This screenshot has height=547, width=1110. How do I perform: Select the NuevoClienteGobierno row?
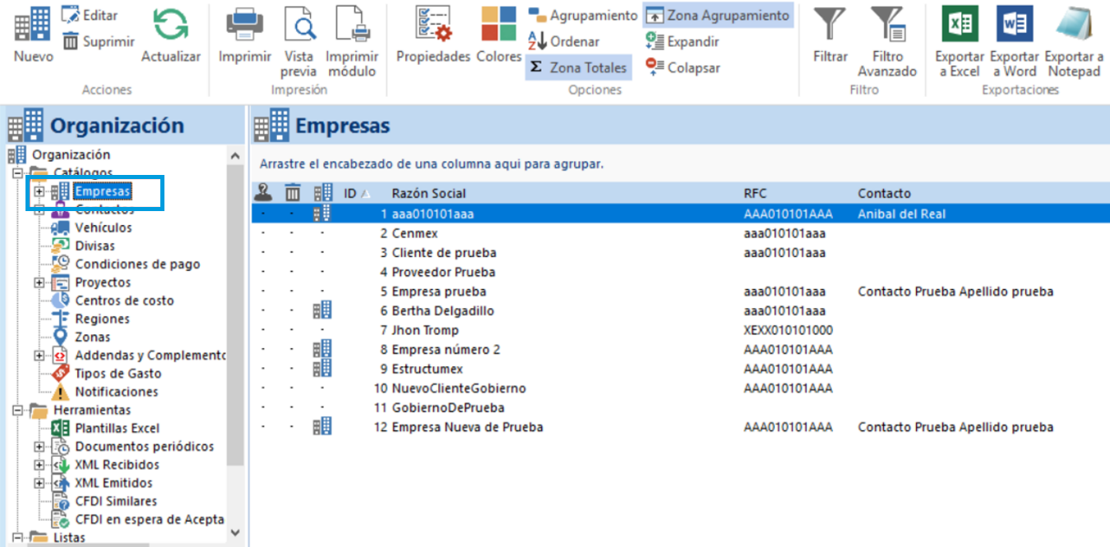click(x=680, y=388)
